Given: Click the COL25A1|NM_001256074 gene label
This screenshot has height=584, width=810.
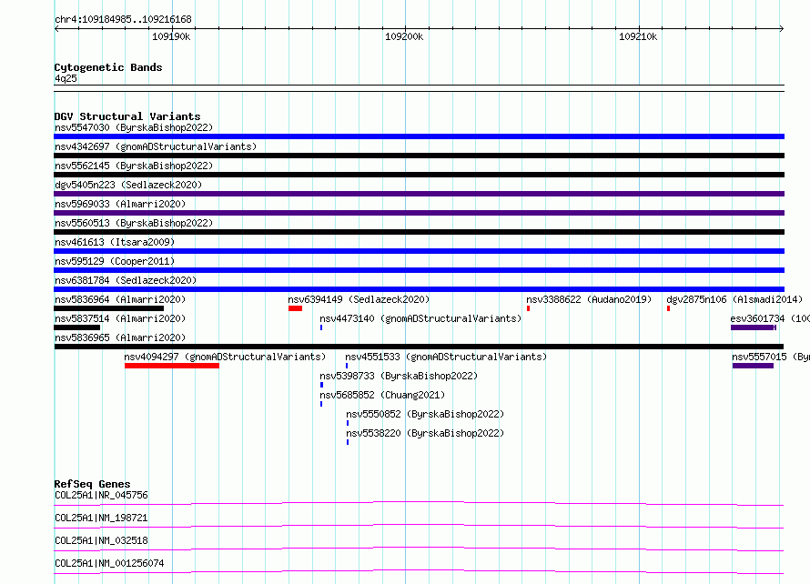Looking at the screenshot, I should click(x=109, y=563).
